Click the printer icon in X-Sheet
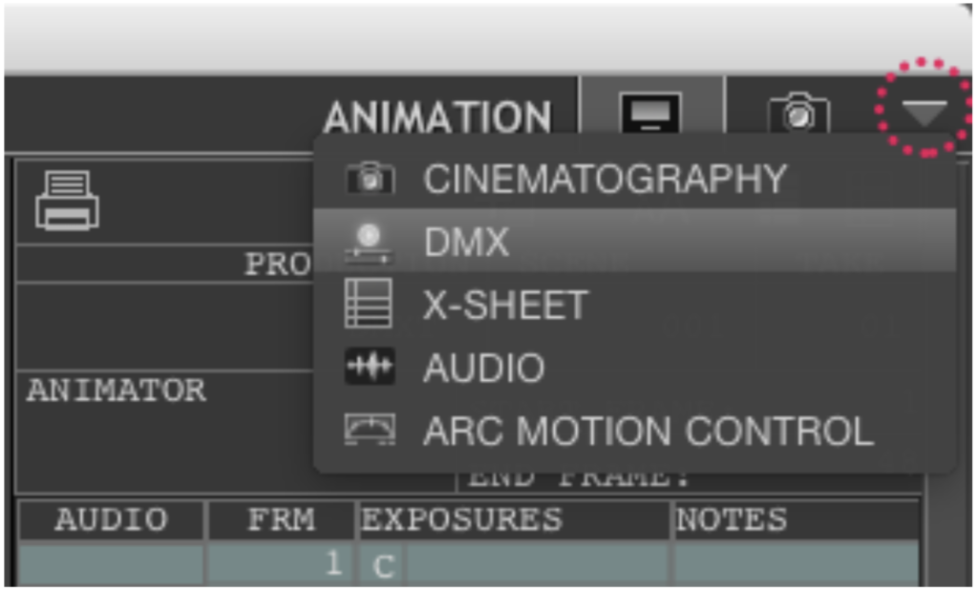Viewport: 978px width, 591px height. (x=67, y=201)
